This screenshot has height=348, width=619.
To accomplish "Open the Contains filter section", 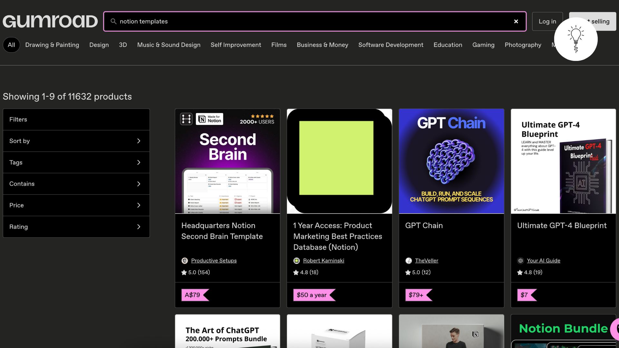I will (x=76, y=184).
